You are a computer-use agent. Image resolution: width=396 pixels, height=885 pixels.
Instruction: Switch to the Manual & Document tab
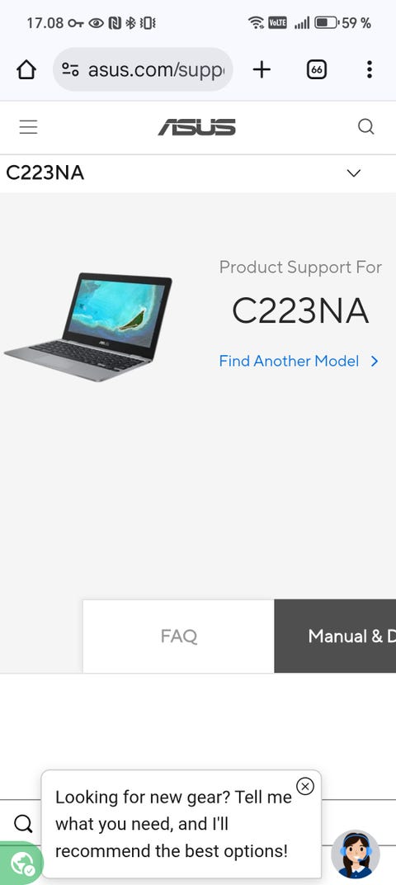(x=335, y=636)
